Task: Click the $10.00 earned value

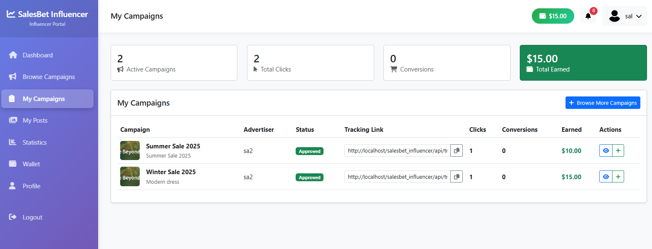Action: pos(571,150)
